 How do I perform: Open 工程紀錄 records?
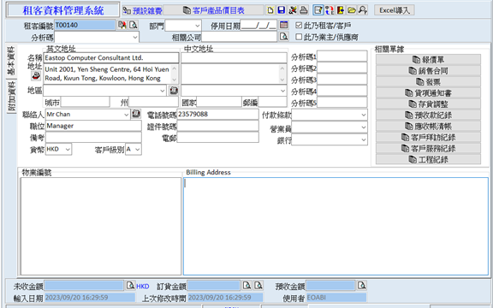(x=428, y=159)
